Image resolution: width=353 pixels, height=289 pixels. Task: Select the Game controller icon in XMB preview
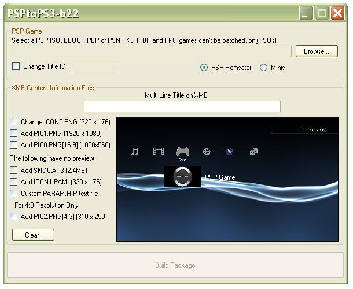point(183,152)
